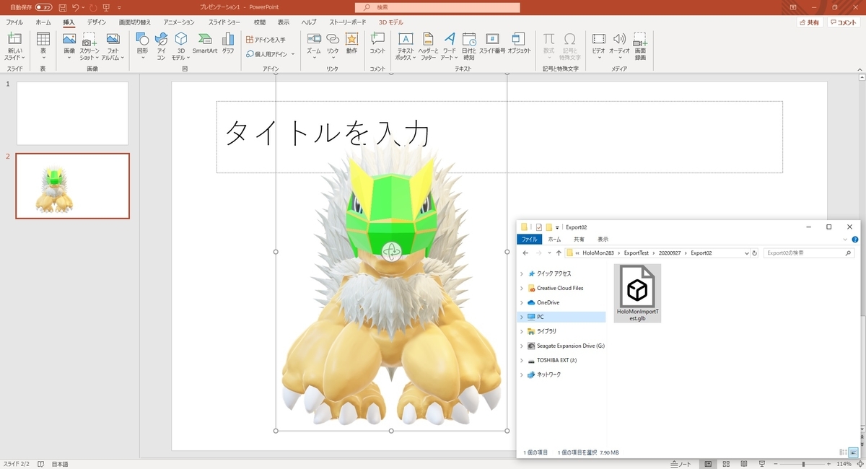This screenshot has height=469, width=866.
Task: Click the コメント button at top right
Action: click(844, 22)
